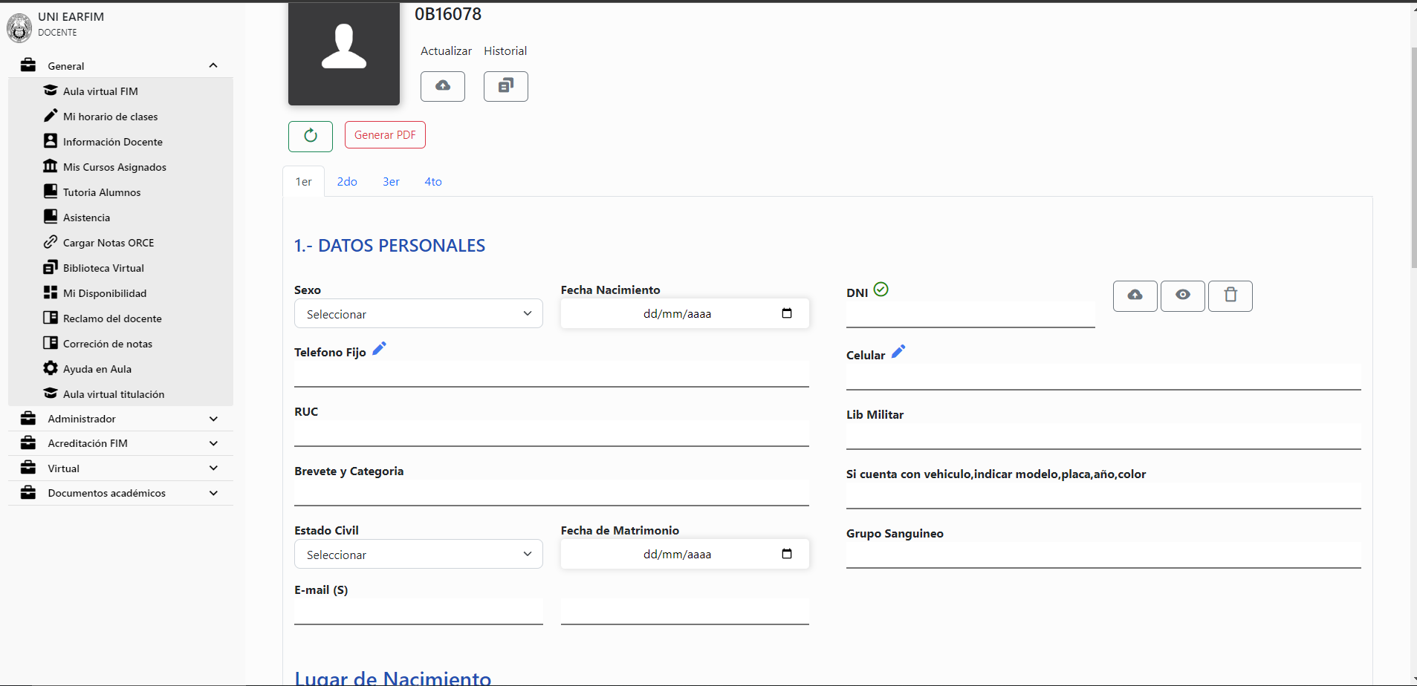
Task: Open the 4to tab
Action: pyautogui.click(x=432, y=181)
